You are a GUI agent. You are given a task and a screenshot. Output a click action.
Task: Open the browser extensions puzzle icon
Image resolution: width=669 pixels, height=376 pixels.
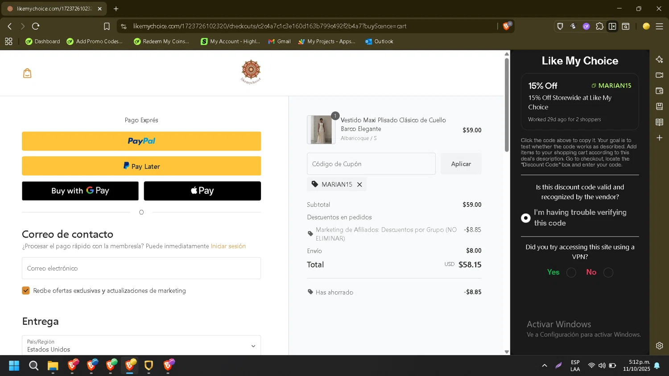pos(599,26)
